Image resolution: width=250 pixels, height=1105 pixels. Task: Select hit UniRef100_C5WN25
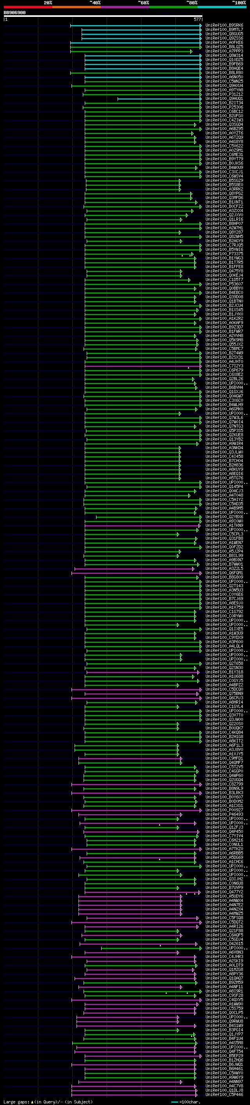pyautogui.click(x=224, y=81)
